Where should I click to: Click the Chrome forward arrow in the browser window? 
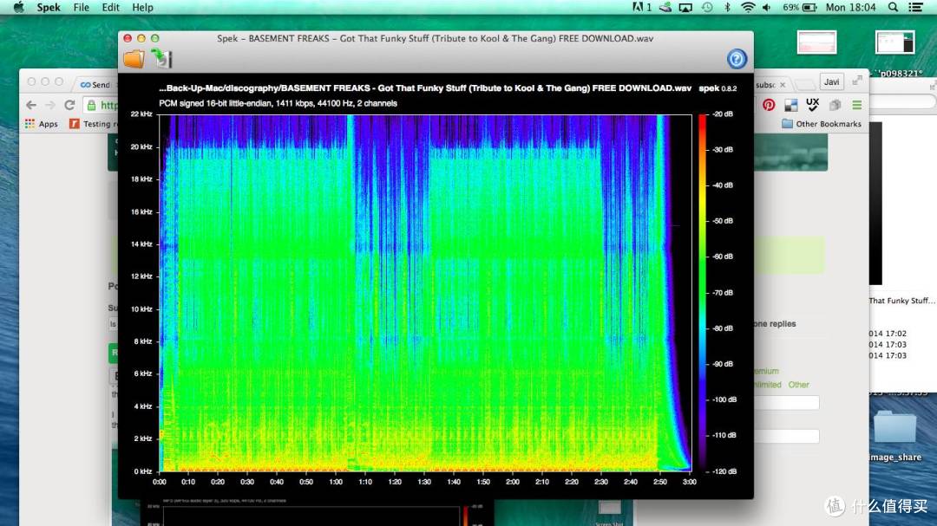50,105
